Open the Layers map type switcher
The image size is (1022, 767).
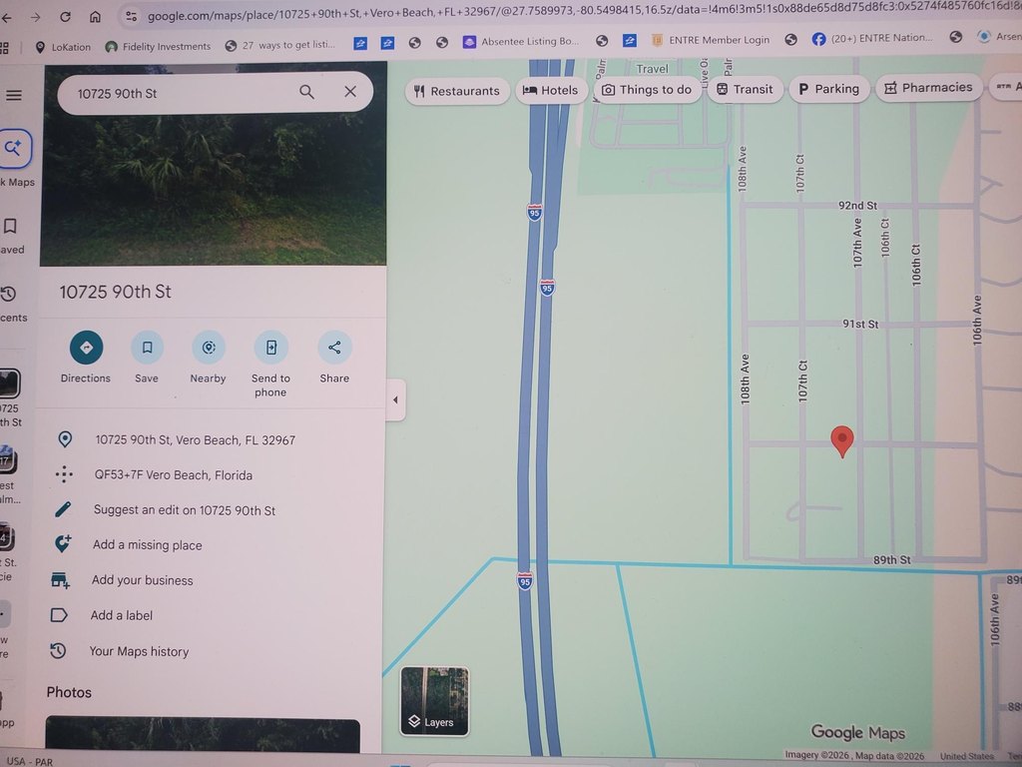[434, 701]
